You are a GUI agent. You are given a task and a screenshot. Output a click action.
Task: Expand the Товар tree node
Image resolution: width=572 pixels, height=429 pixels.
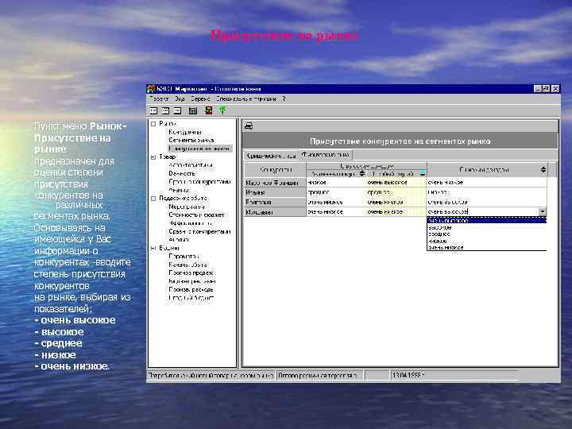tap(152, 157)
